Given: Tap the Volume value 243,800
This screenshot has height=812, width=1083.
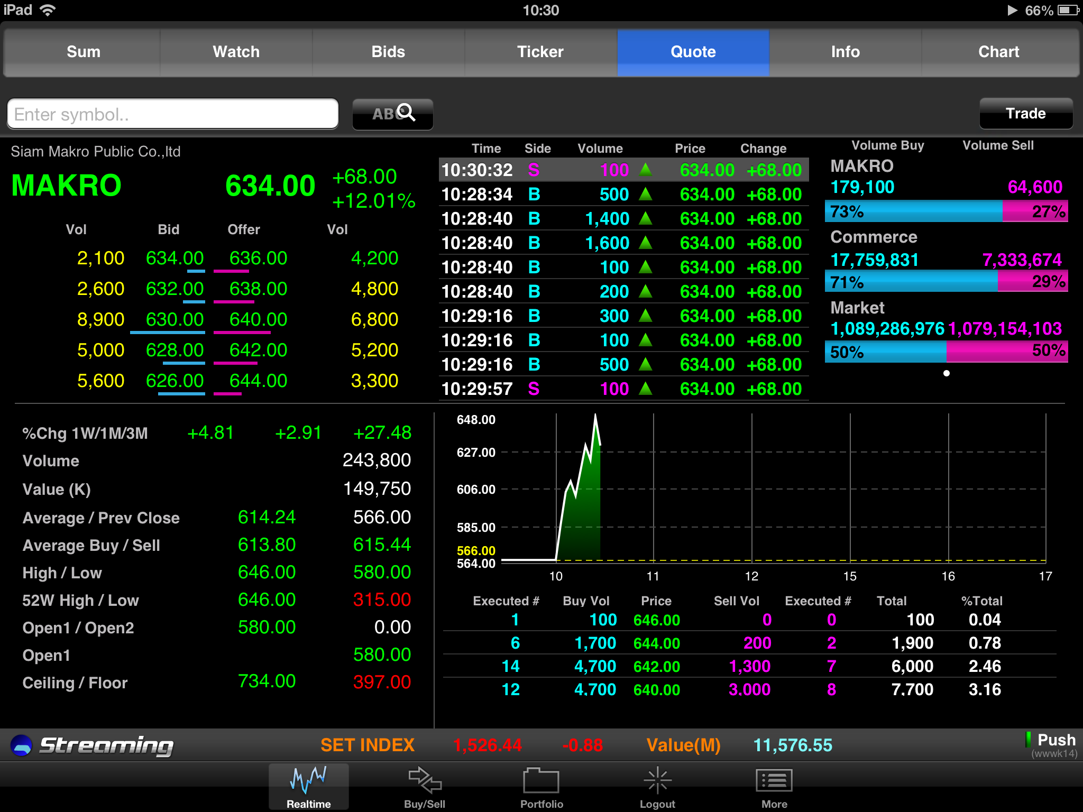Looking at the screenshot, I should (377, 460).
